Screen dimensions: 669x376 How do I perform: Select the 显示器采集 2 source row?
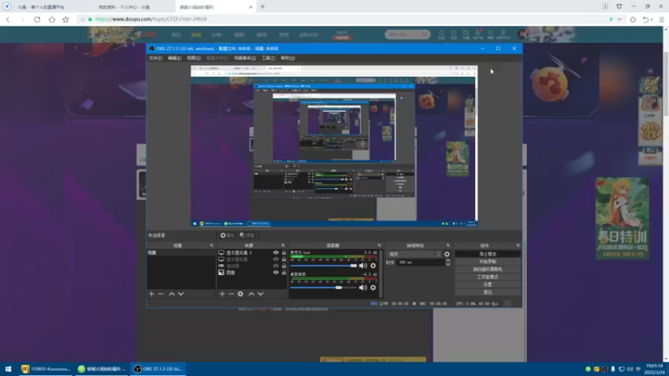coord(252,253)
